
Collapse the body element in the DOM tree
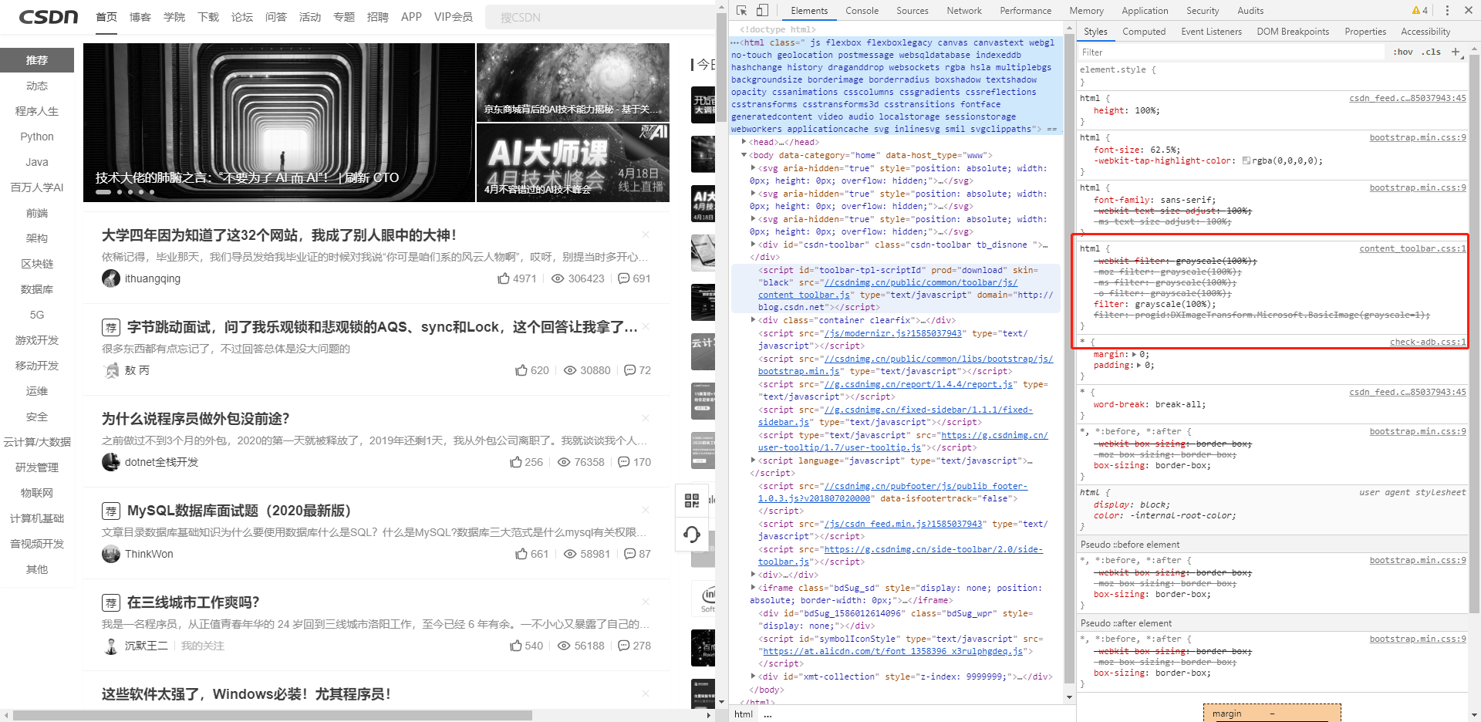pyautogui.click(x=744, y=155)
